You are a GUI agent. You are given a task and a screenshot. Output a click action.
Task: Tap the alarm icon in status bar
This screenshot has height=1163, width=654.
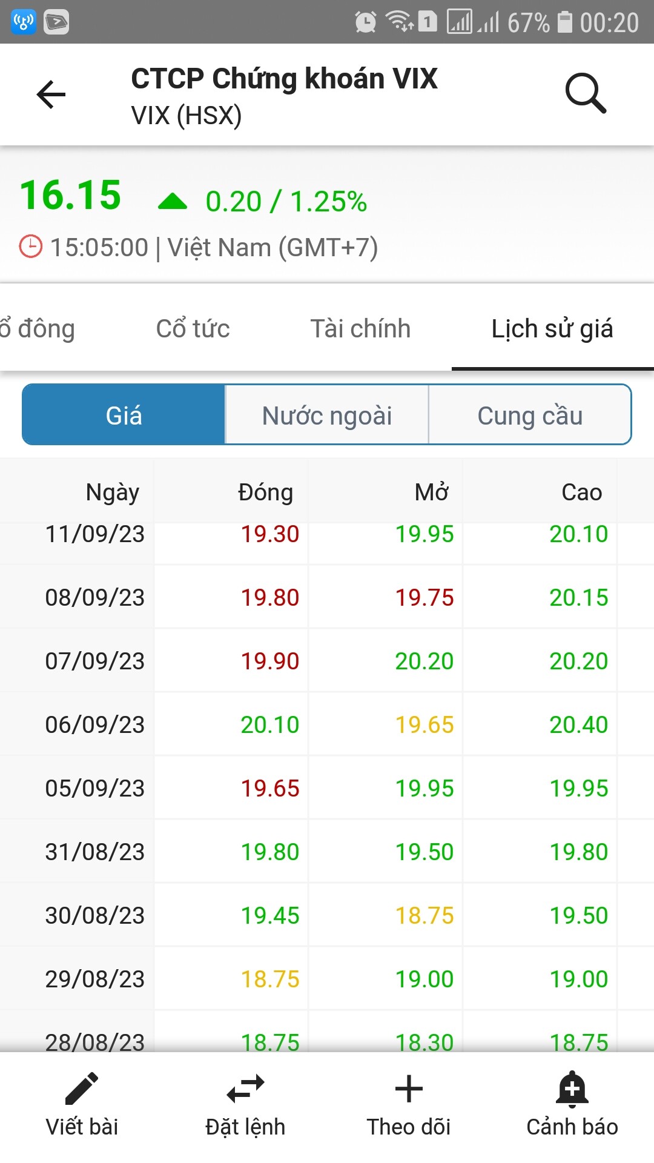tap(365, 22)
